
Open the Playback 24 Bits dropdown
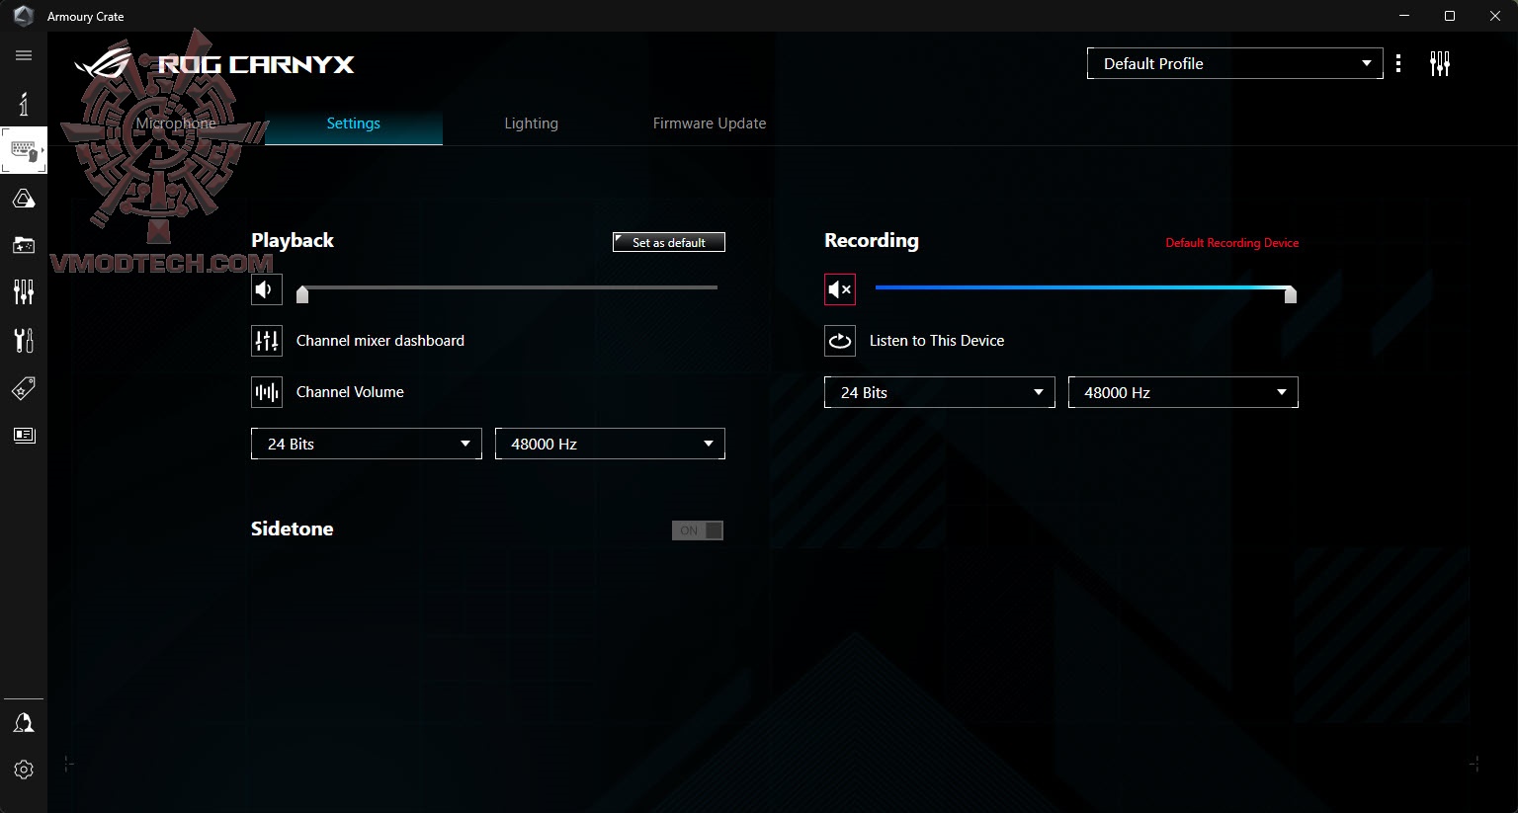point(367,444)
